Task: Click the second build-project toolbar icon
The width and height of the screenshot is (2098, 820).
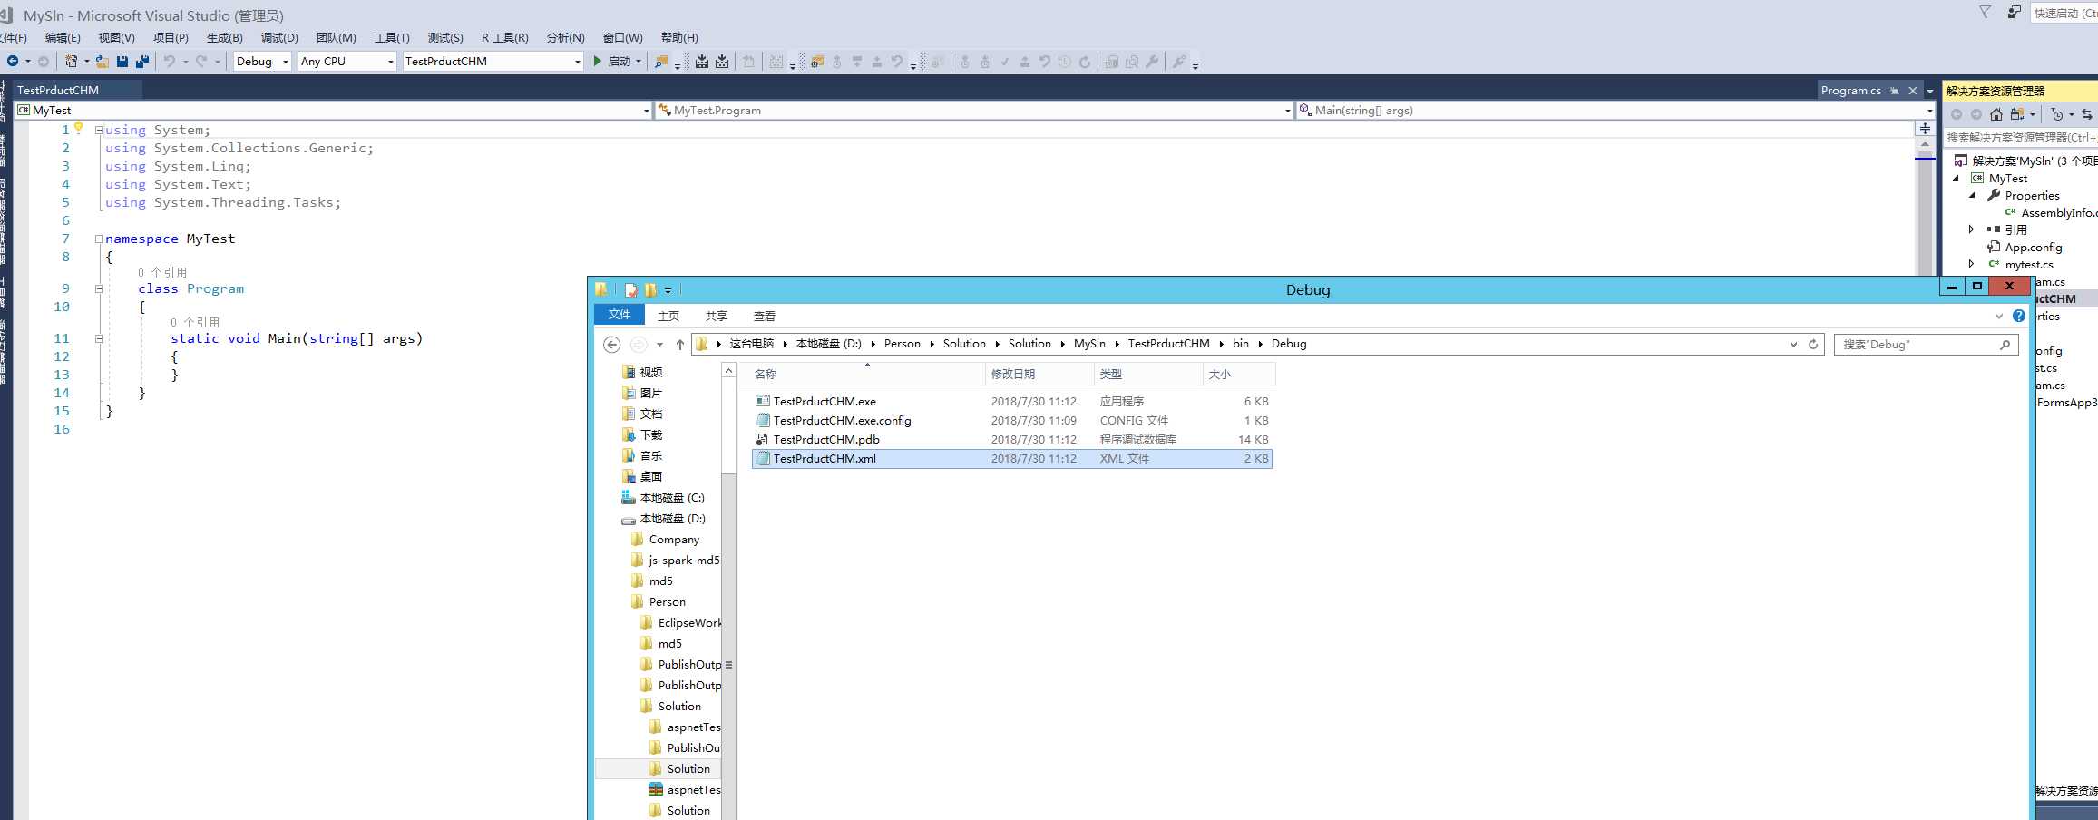Action: coord(722,62)
